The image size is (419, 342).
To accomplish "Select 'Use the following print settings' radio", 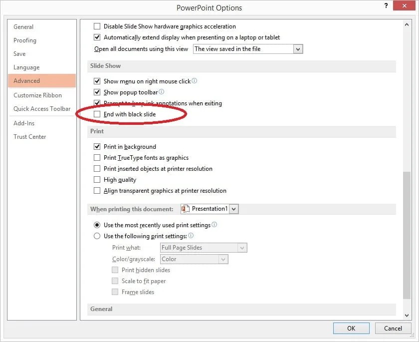I will point(97,236).
